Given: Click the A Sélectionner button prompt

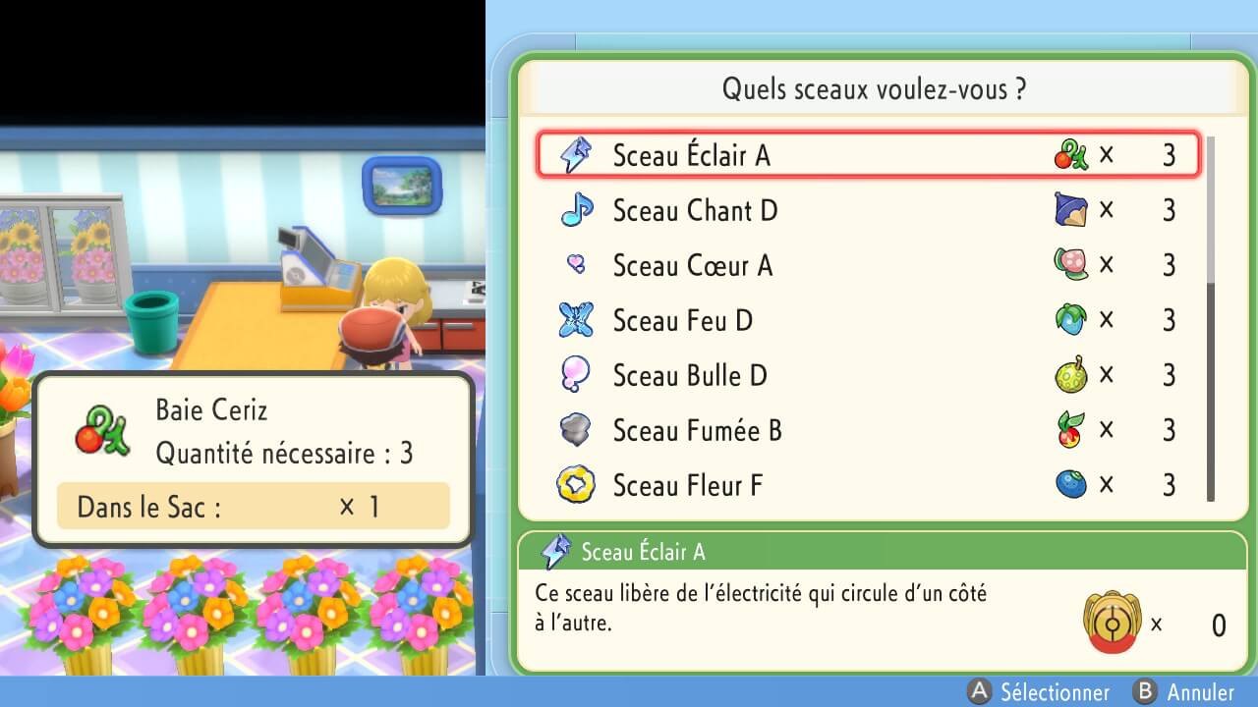Looking at the screenshot, I should [1040, 691].
